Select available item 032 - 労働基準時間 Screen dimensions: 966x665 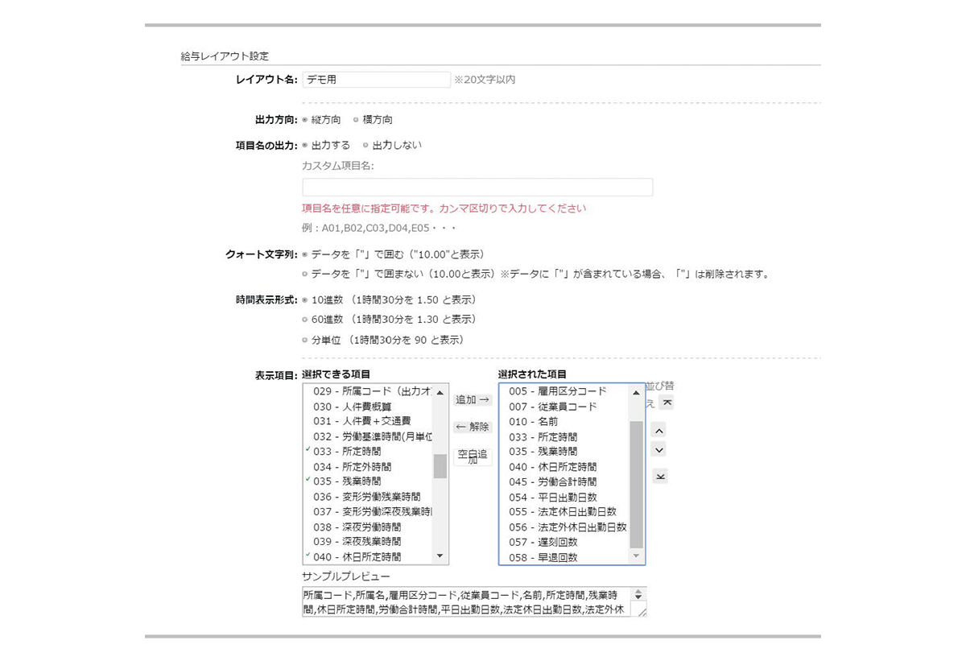pos(369,436)
